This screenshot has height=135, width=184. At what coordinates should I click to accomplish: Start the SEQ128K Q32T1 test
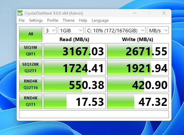[x=31, y=68]
